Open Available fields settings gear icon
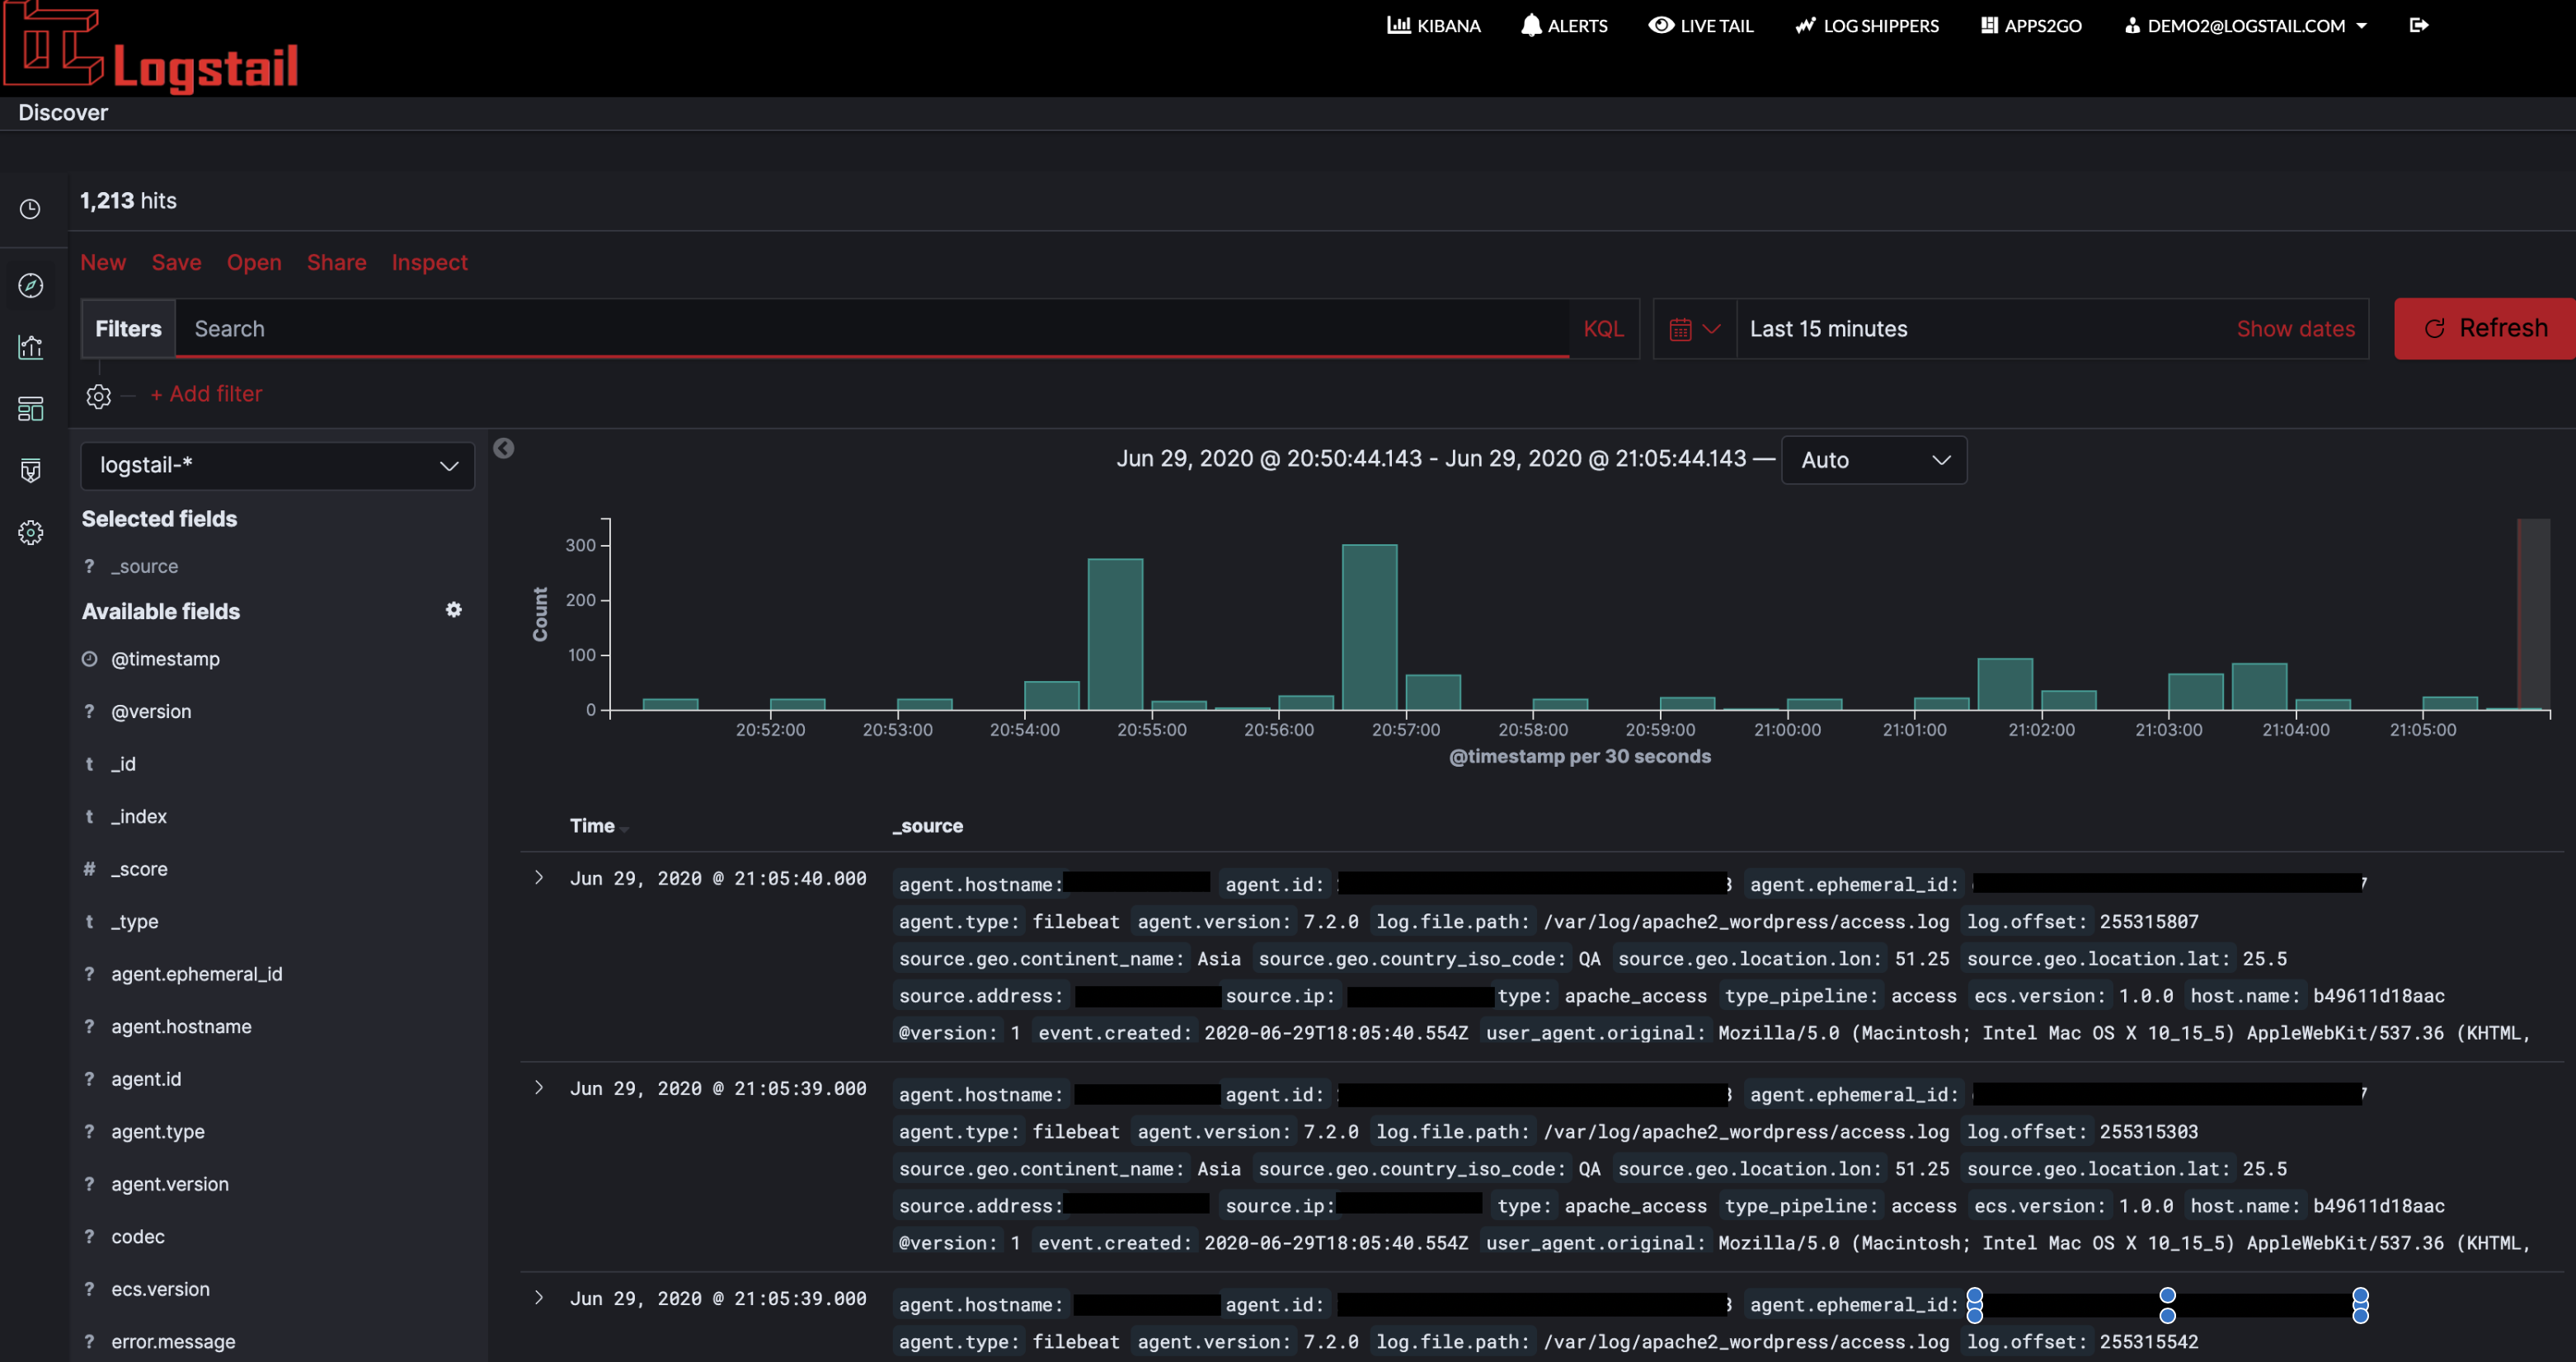 (x=454, y=610)
